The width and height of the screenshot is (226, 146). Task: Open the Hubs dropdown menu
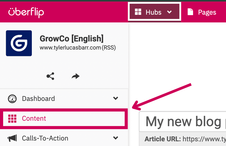(154, 11)
